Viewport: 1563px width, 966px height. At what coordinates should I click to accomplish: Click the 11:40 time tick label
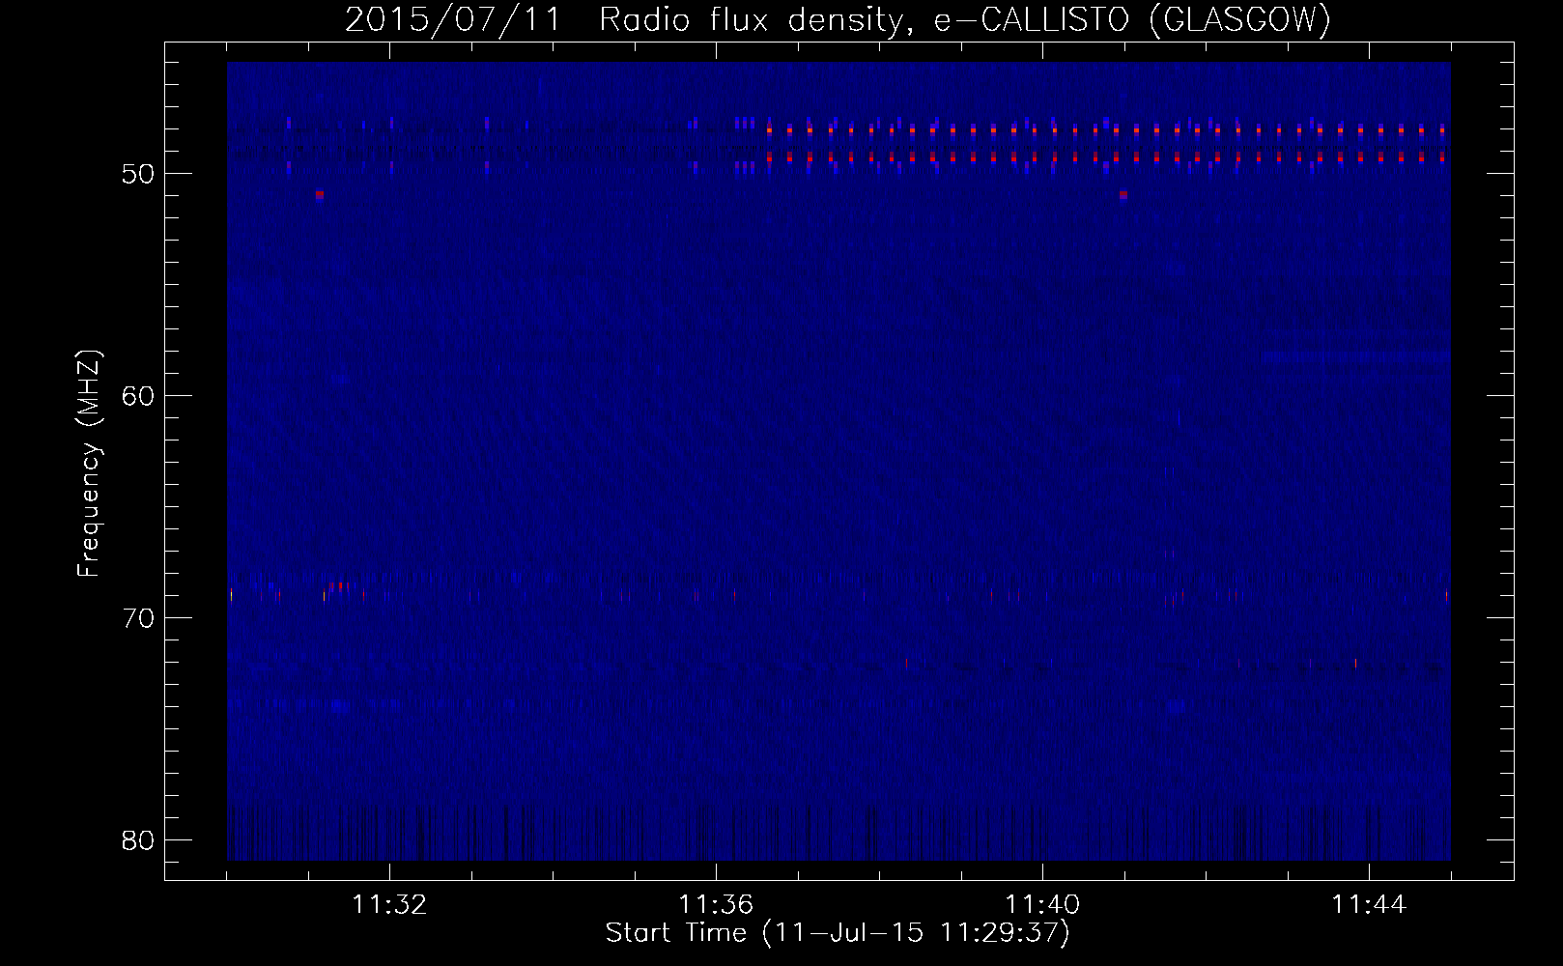[x=1042, y=905]
